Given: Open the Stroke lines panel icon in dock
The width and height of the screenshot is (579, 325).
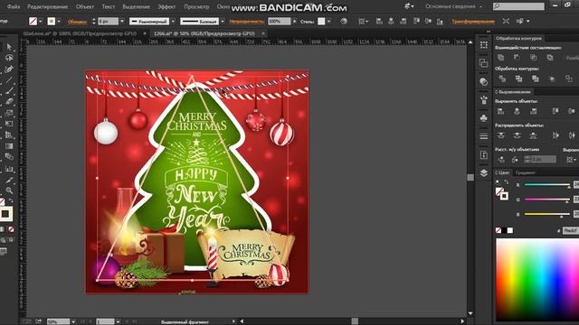Looking at the screenshot, I should click(x=484, y=136).
